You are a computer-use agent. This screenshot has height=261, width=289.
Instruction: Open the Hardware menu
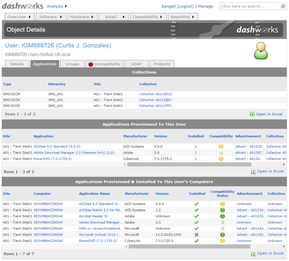pyautogui.click(x=82, y=17)
